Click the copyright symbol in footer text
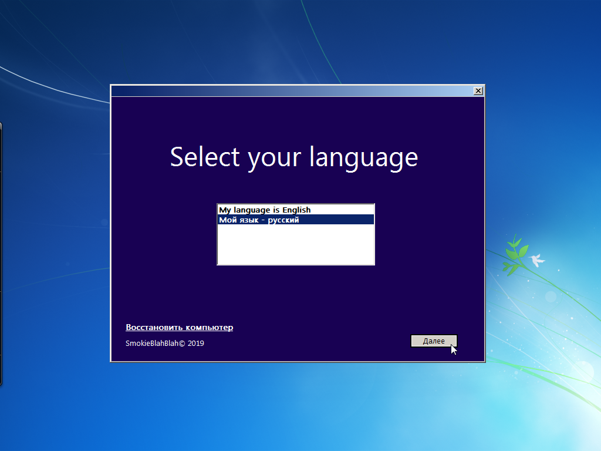This screenshot has height=451, width=601. coord(182,343)
